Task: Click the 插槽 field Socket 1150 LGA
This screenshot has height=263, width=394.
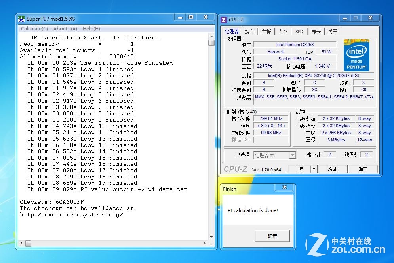Action: tap(295, 59)
